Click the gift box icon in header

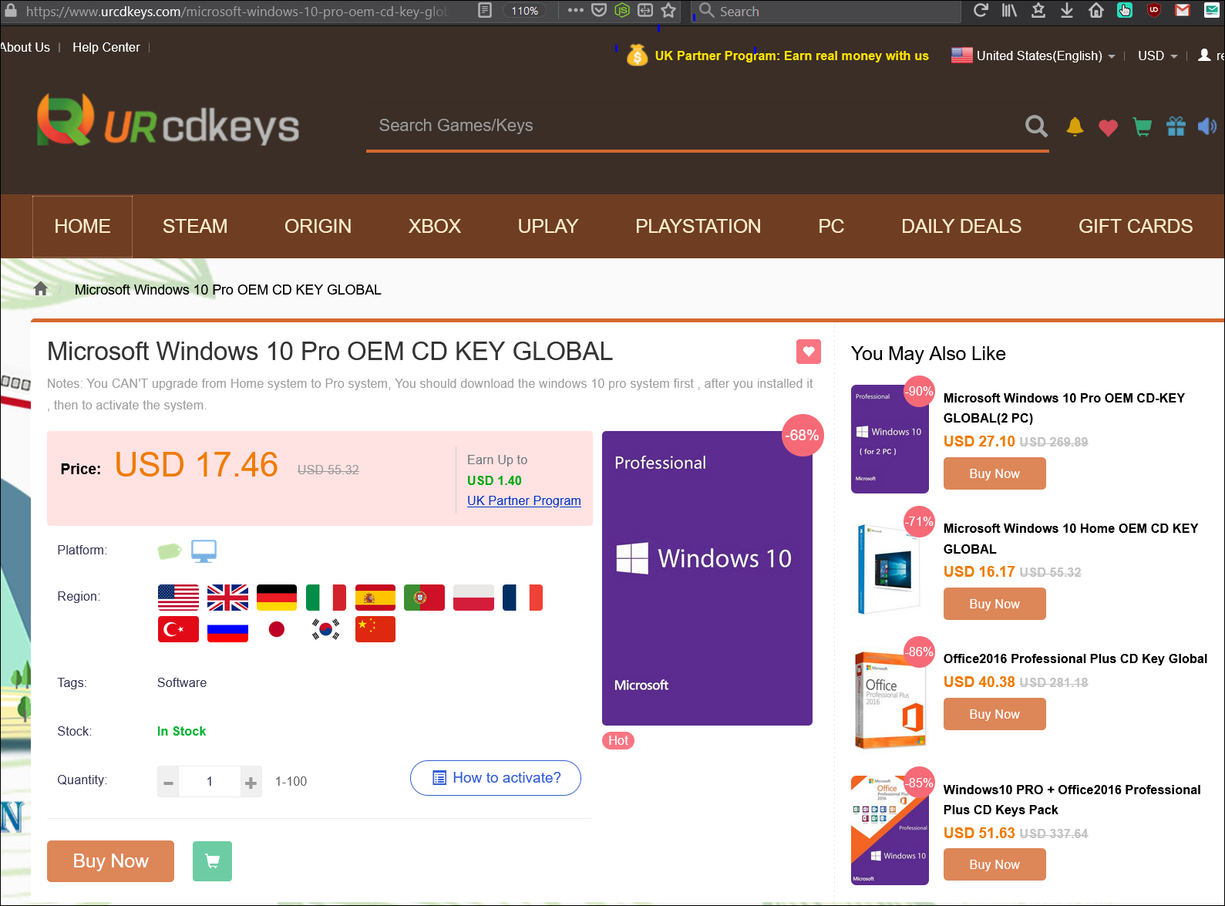1176,126
